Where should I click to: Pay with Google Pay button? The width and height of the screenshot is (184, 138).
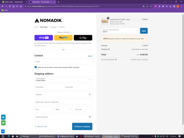[x=83, y=38]
